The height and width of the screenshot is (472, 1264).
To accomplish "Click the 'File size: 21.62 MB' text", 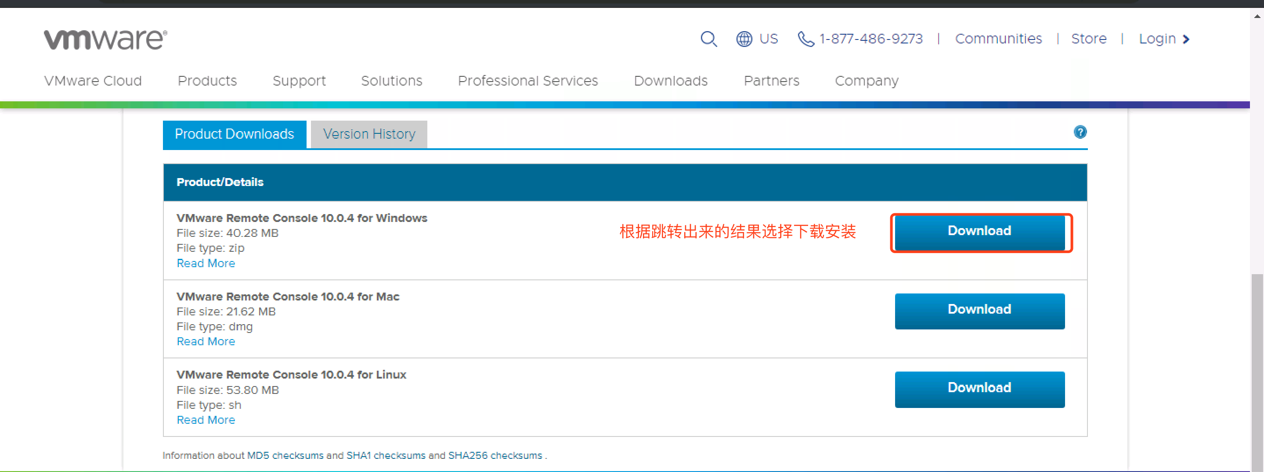I will [x=226, y=311].
